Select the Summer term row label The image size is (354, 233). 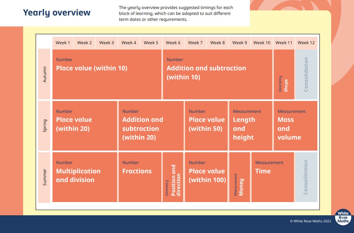[44, 177]
